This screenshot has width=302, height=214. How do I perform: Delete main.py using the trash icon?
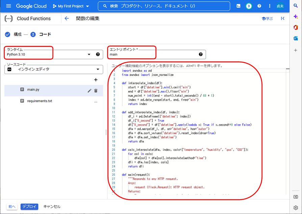click(96, 90)
